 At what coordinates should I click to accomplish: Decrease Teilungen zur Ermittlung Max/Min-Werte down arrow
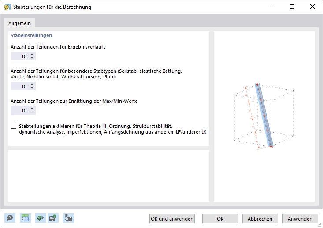coord(32,112)
